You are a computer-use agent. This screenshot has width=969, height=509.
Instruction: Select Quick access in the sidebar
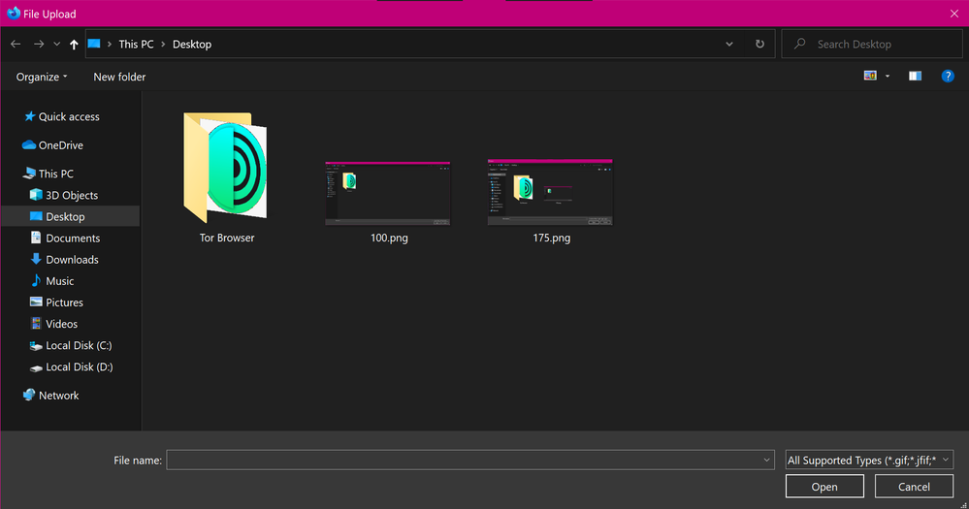[69, 116]
